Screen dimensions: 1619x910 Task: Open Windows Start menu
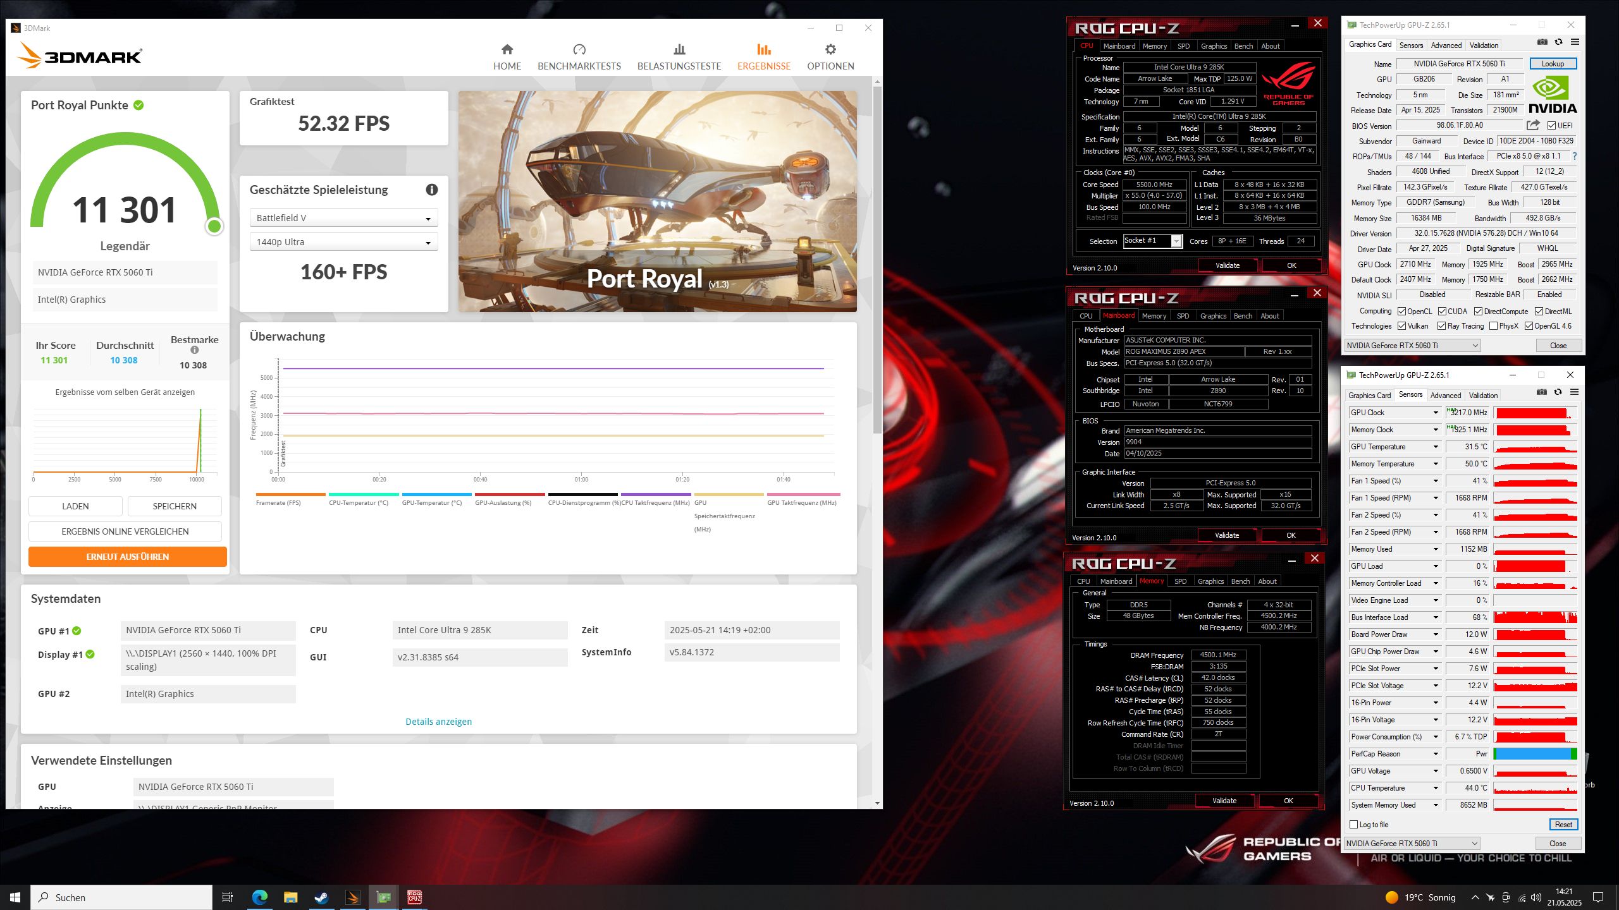[x=15, y=897]
